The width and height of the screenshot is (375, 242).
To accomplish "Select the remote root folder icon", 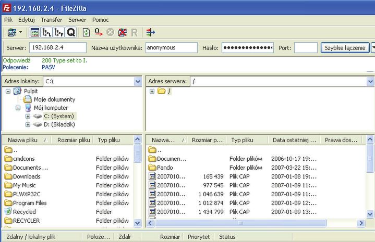I will click(x=162, y=91).
